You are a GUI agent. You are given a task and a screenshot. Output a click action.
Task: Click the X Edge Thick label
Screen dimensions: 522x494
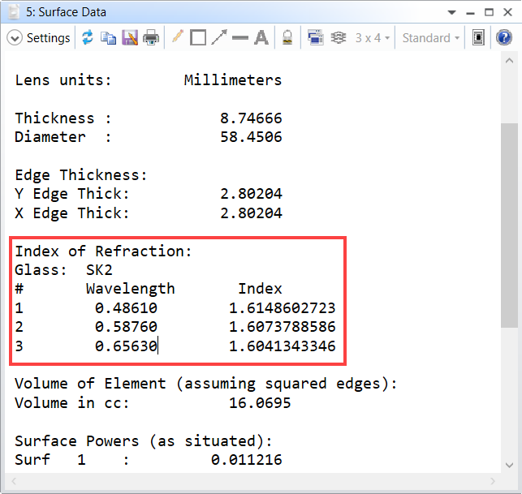click(72, 213)
